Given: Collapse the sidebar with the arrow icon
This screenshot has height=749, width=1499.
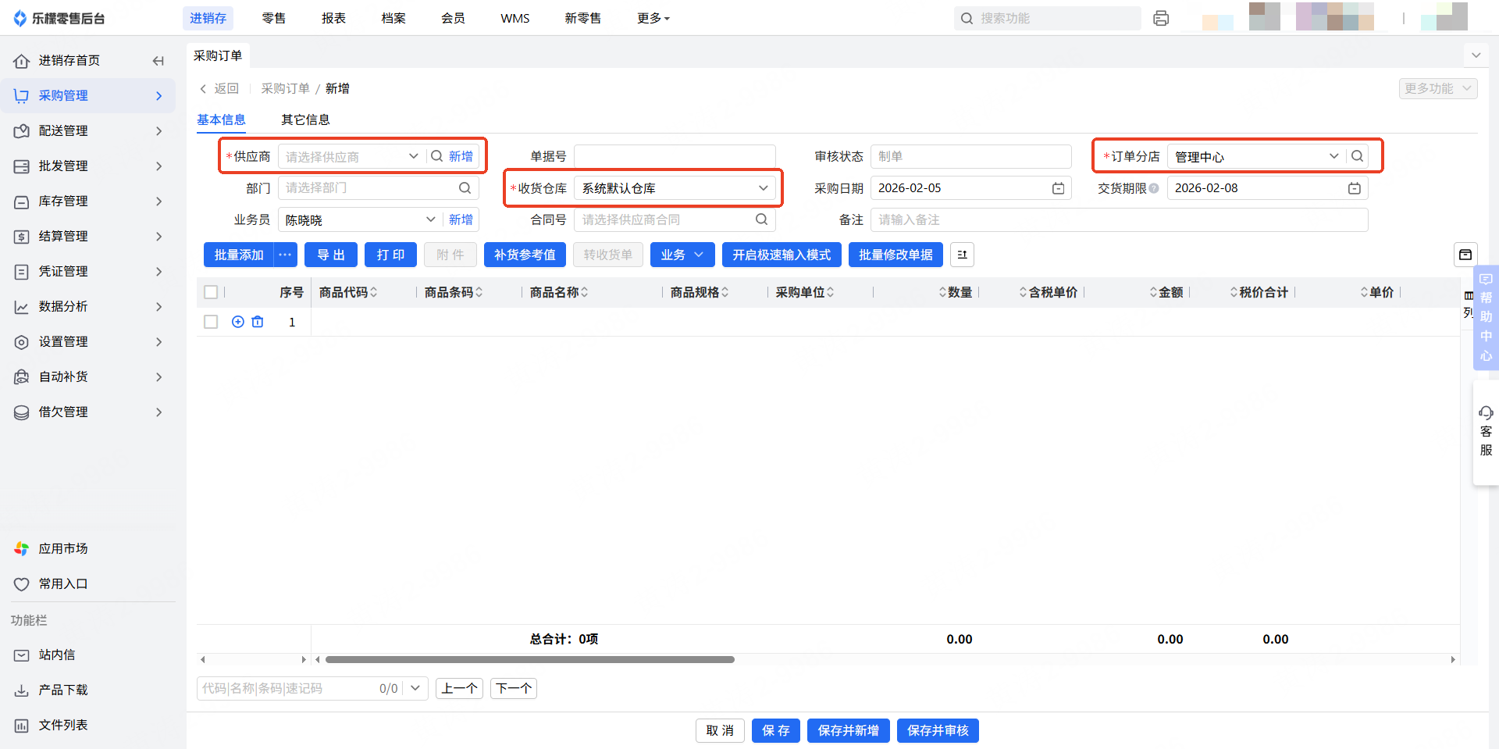Looking at the screenshot, I should click(x=158, y=61).
